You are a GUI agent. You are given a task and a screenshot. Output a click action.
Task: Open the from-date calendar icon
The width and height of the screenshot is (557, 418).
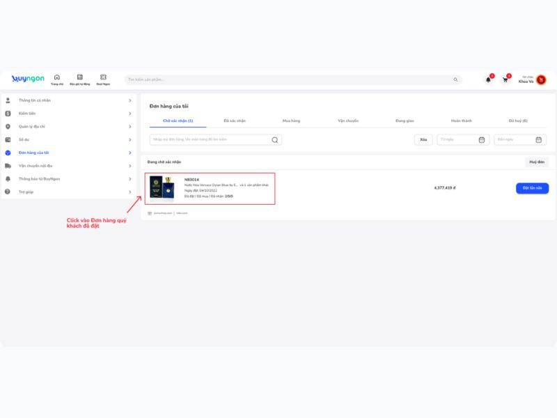pos(482,140)
